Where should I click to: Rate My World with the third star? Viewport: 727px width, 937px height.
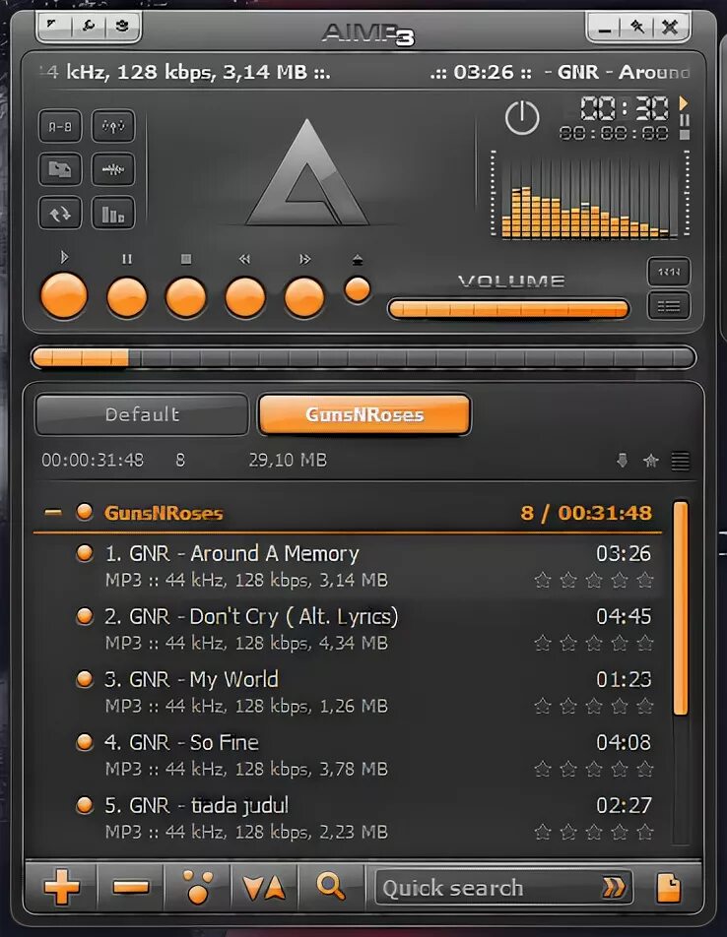click(x=594, y=707)
